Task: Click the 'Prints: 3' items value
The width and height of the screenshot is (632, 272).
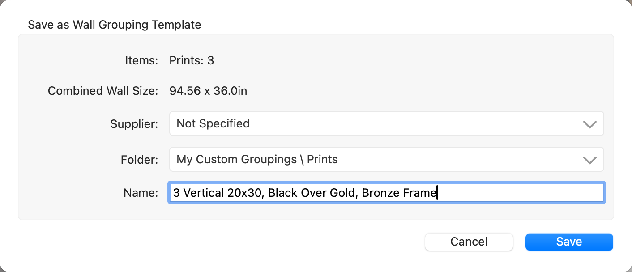Action: (x=192, y=60)
